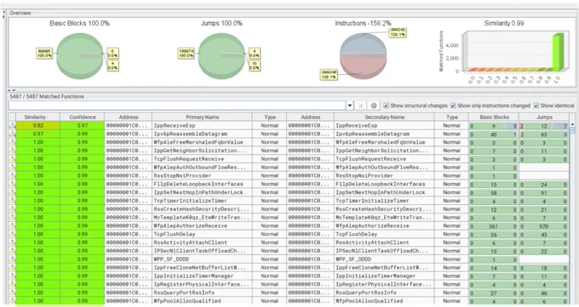Screen dimensions: 579x307
Task: Click row icon for McTemplateK0qz_EtwWriteTran entry
Action: (12, 218)
